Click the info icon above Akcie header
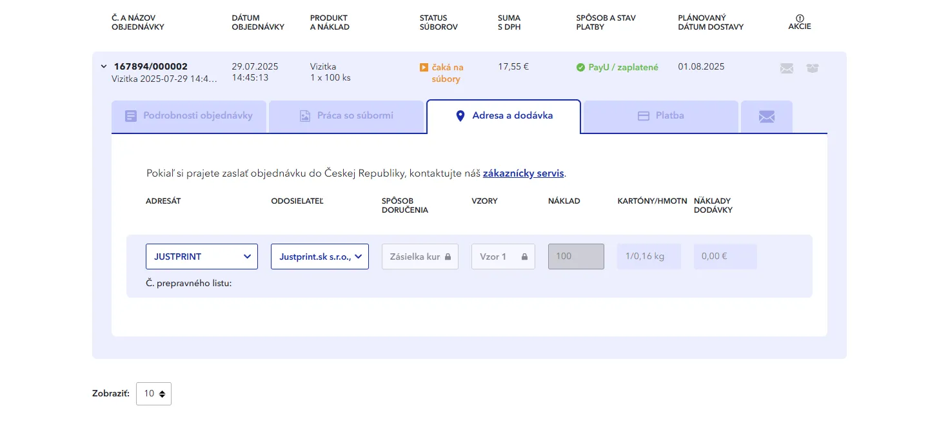 click(x=800, y=18)
